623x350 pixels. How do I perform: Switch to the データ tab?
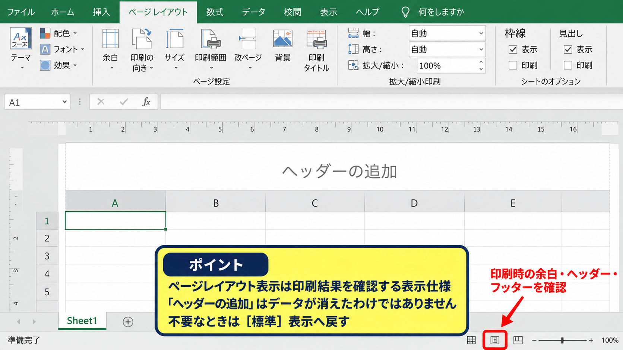253,12
